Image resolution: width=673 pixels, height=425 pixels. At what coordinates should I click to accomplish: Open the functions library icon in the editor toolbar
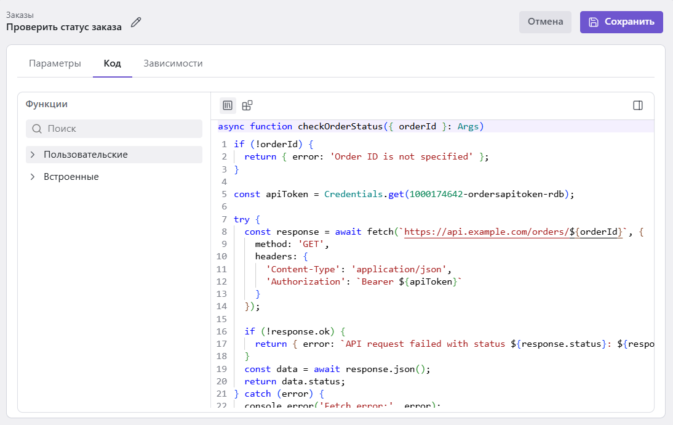pyautogui.click(x=228, y=105)
